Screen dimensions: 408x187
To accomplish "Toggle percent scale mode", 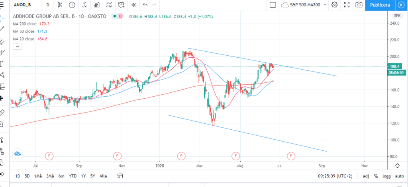I will point(375,176).
